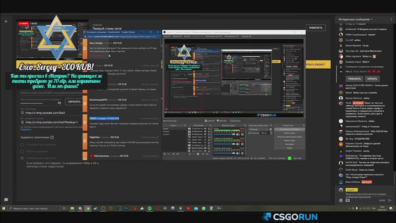This screenshot has width=396, height=223.
Task: Open Steam from the taskbar
Action: [95, 208]
